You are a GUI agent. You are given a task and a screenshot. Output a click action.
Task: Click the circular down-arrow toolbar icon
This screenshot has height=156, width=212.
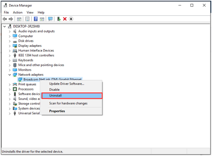pyautogui.click(x=71, y=19)
